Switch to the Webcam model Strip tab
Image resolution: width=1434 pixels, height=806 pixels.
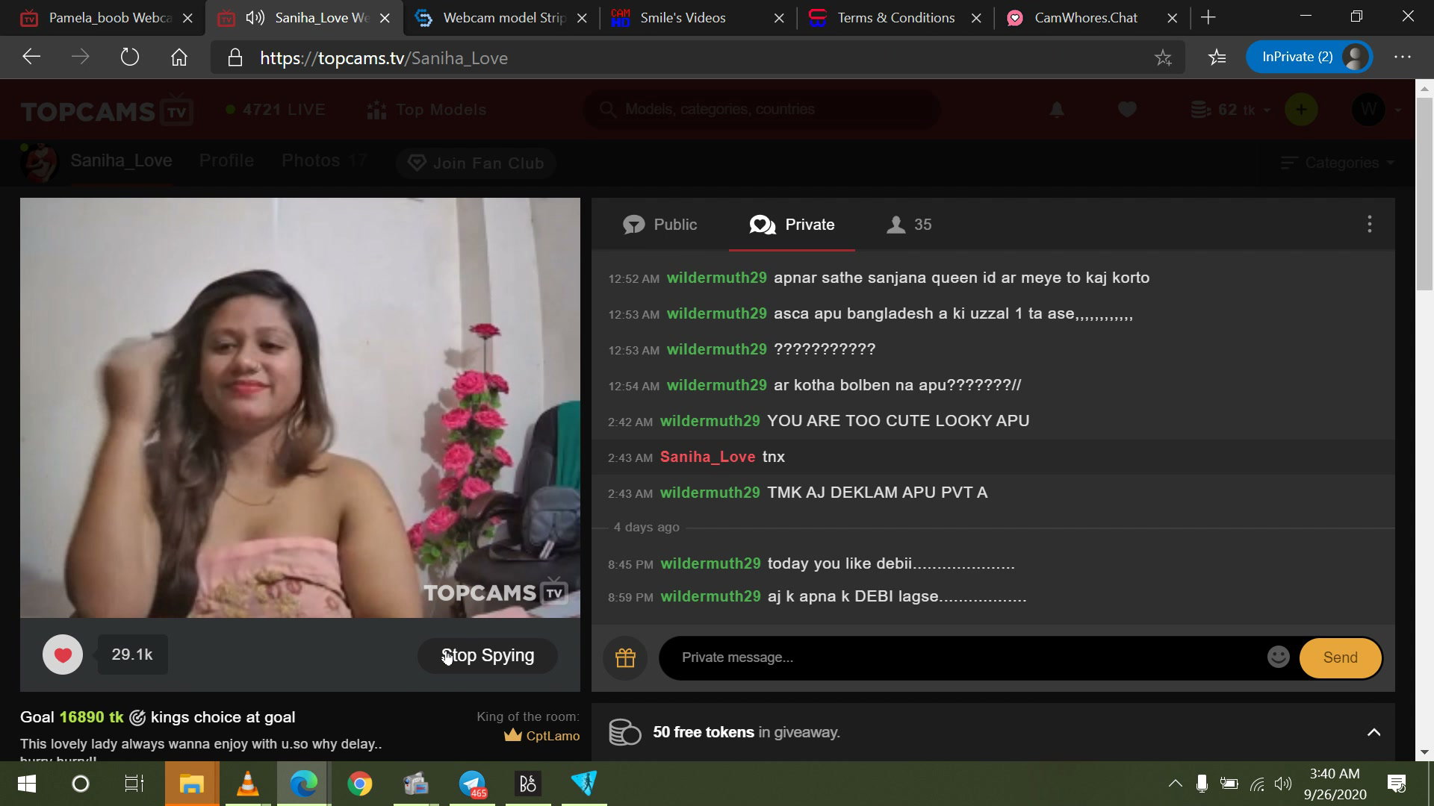[503, 18]
